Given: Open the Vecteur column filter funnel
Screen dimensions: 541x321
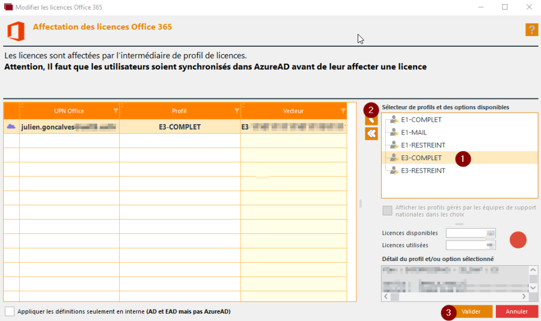Looking at the screenshot, I should click(x=343, y=111).
